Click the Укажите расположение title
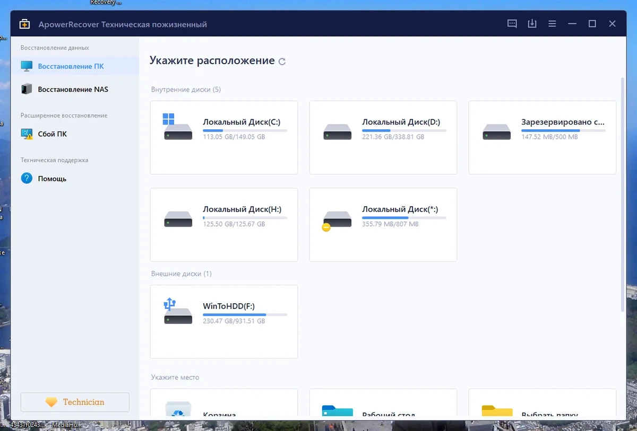Image resolution: width=637 pixels, height=431 pixels. pyautogui.click(x=212, y=60)
